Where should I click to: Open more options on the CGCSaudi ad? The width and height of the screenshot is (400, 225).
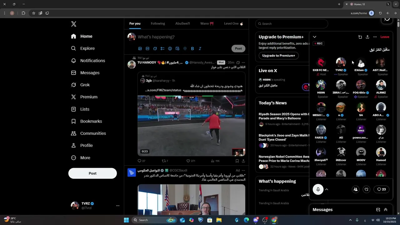[x=243, y=170]
